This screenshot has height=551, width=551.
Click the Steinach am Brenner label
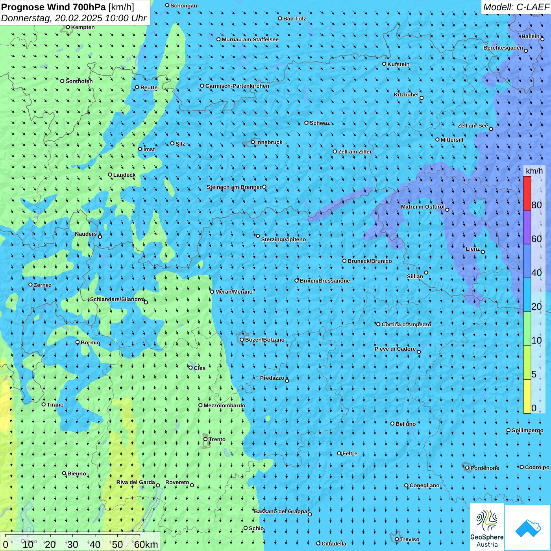pyautogui.click(x=234, y=187)
